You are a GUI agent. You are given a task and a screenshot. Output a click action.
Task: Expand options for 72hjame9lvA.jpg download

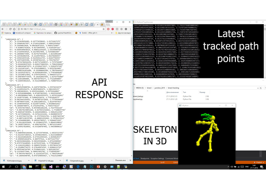coord(91,161)
